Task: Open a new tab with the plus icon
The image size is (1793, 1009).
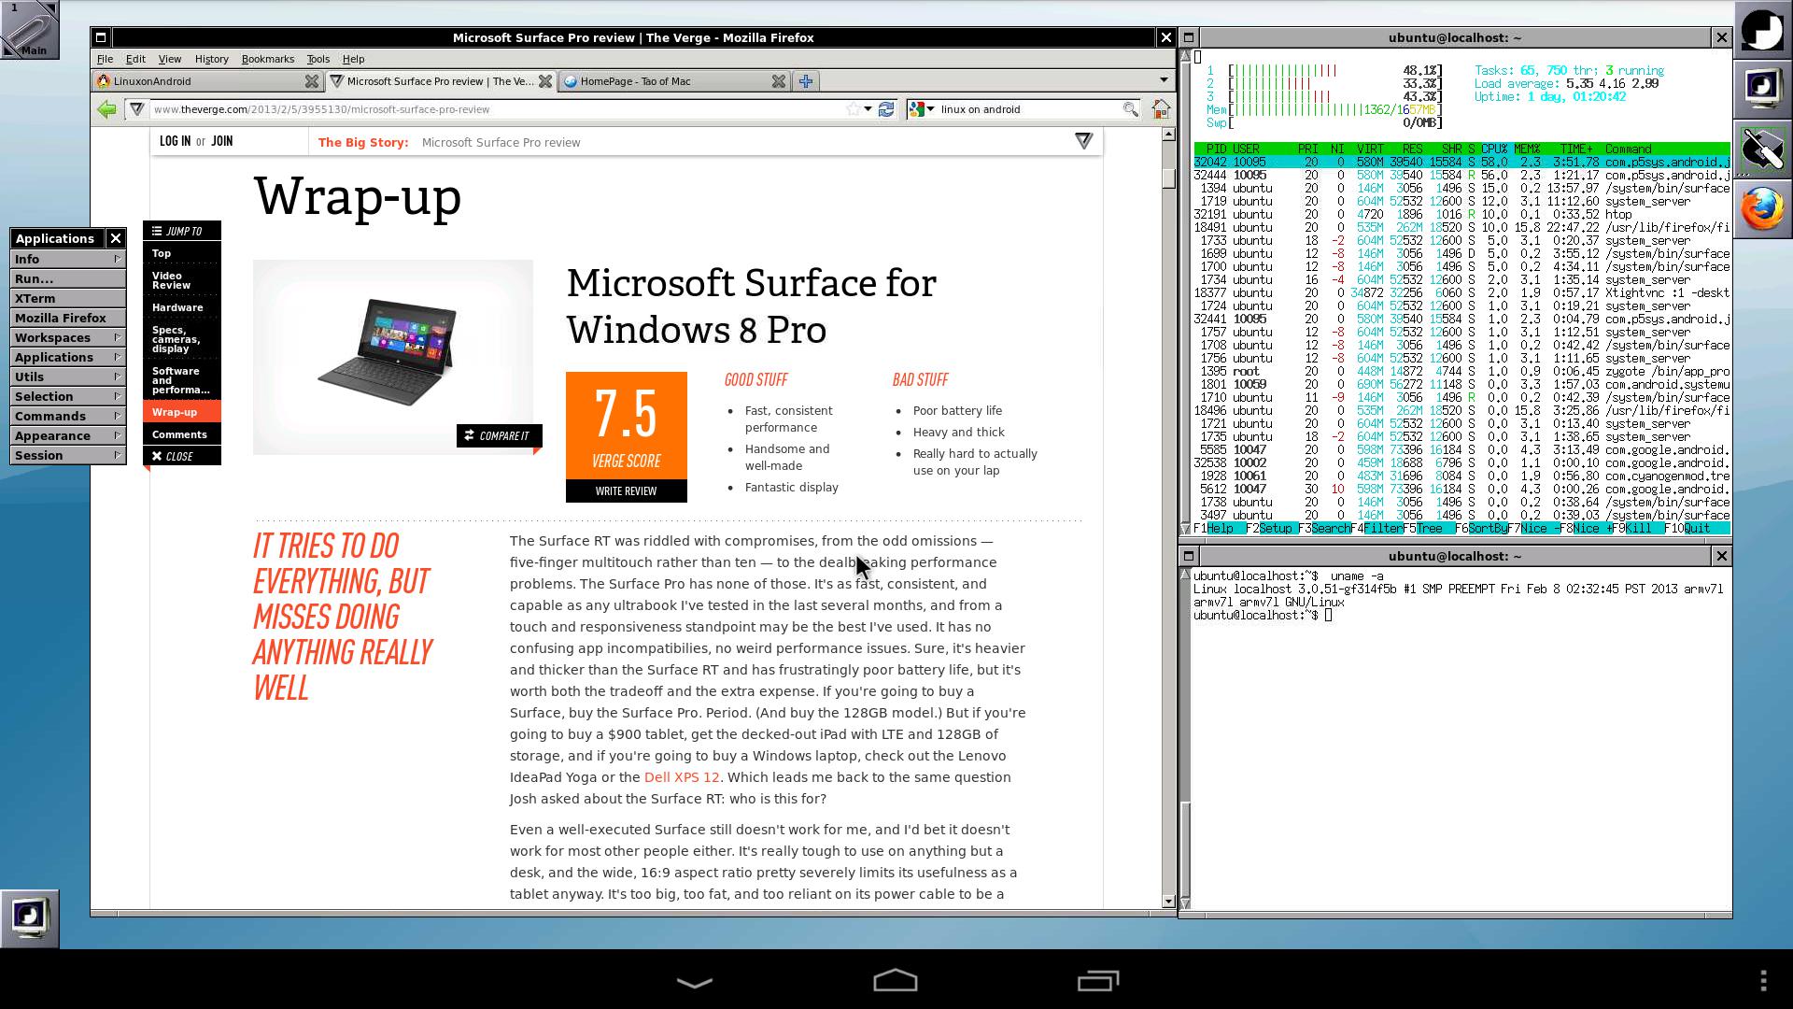Action: (x=806, y=81)
